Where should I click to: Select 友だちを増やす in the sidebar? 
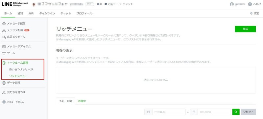[x=16, y=92]
